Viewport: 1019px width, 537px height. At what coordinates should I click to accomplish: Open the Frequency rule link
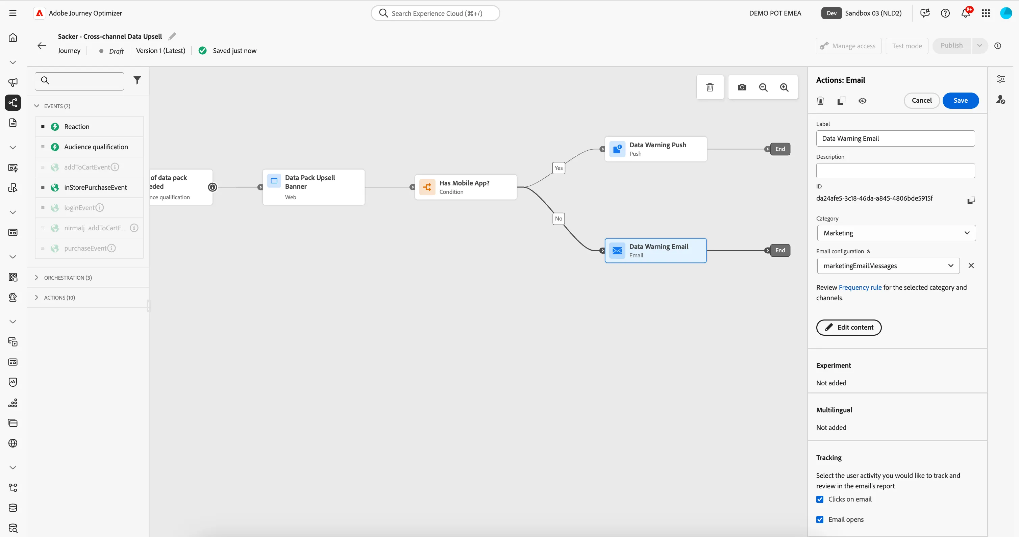tap(860, 287)
